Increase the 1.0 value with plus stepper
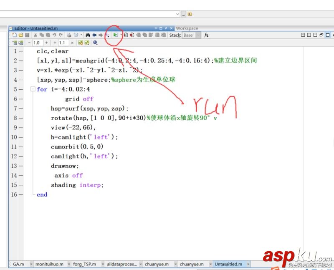 [46, 42]
